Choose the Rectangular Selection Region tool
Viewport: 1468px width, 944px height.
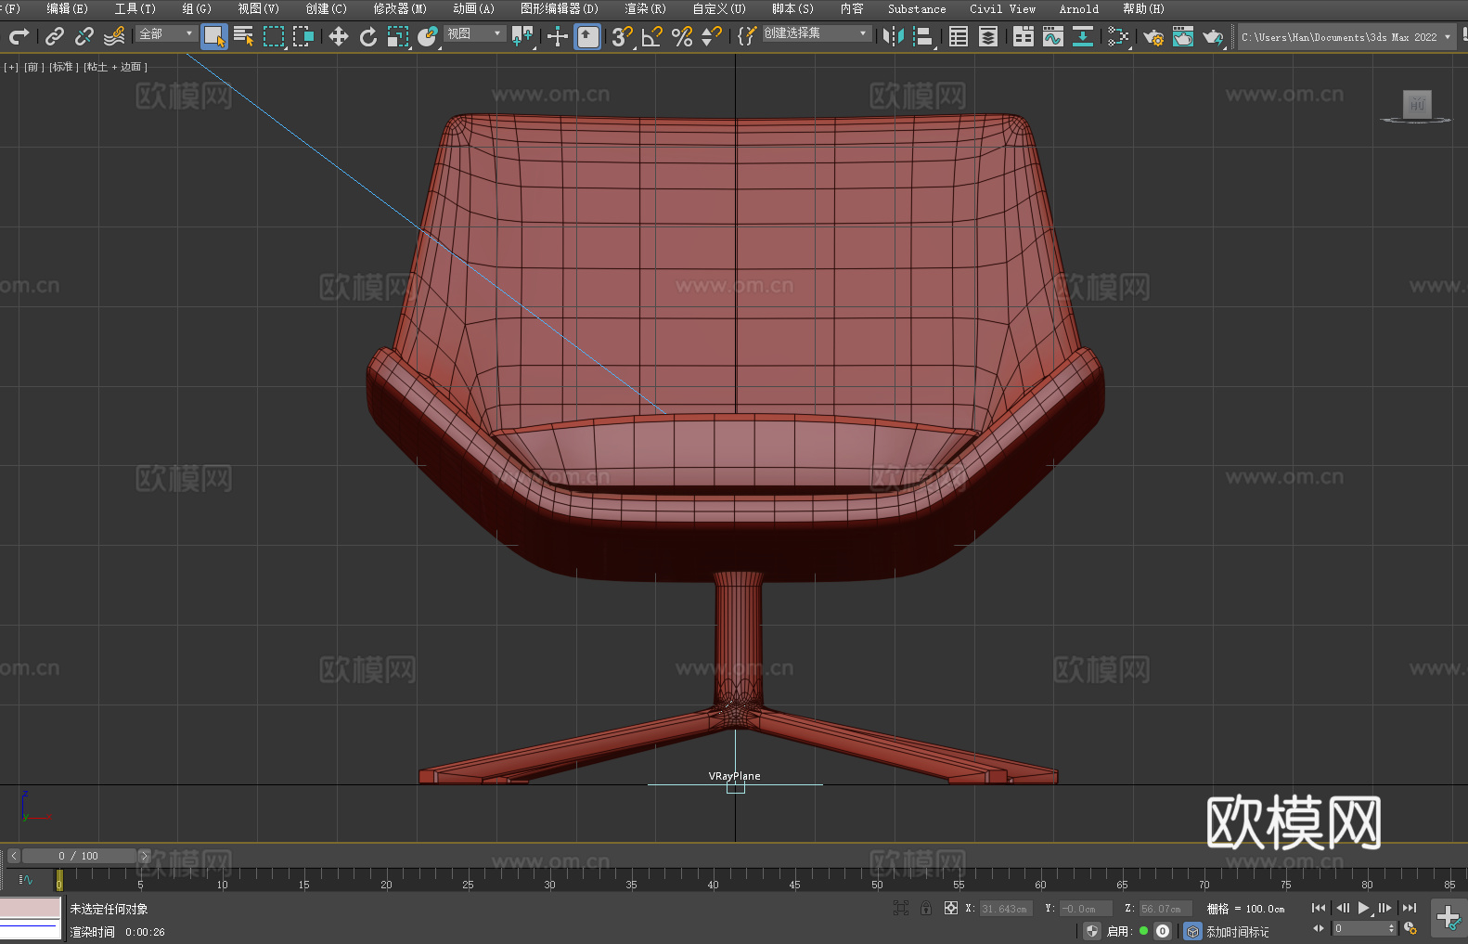(x=274, y=36)
